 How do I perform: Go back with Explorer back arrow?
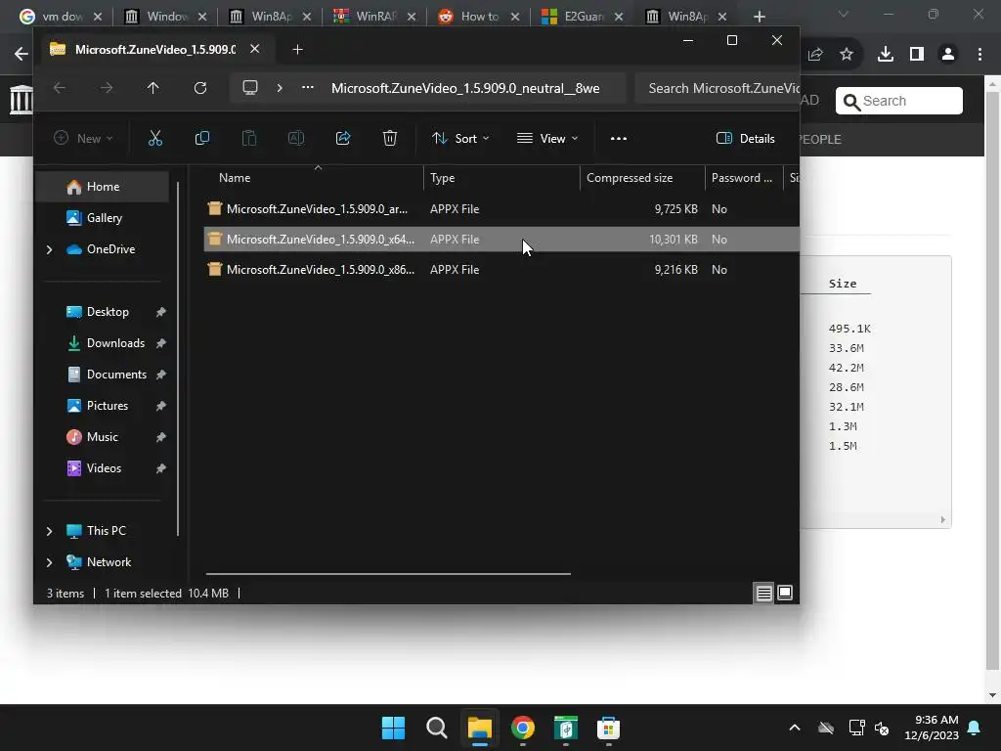(x=60, y=88)
